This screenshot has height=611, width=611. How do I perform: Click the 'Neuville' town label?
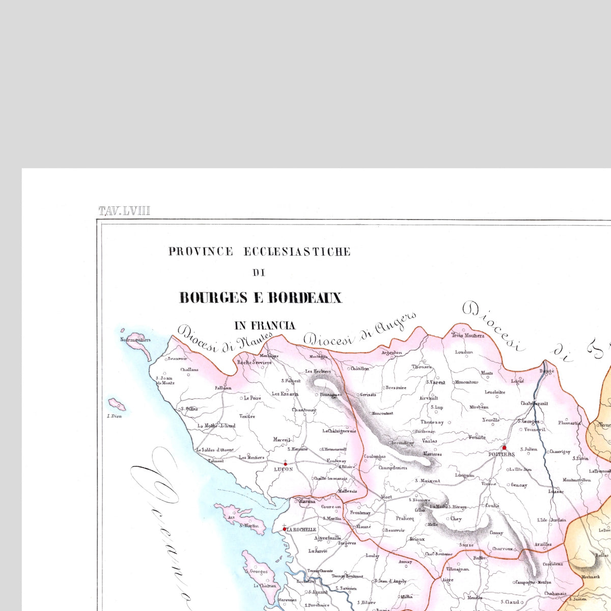click(x=491, y=420)
